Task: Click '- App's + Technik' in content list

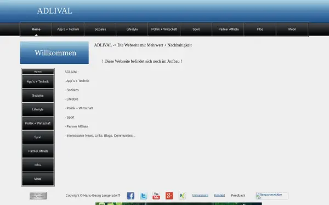Action: pyautogui.click(x=77, y=81)
